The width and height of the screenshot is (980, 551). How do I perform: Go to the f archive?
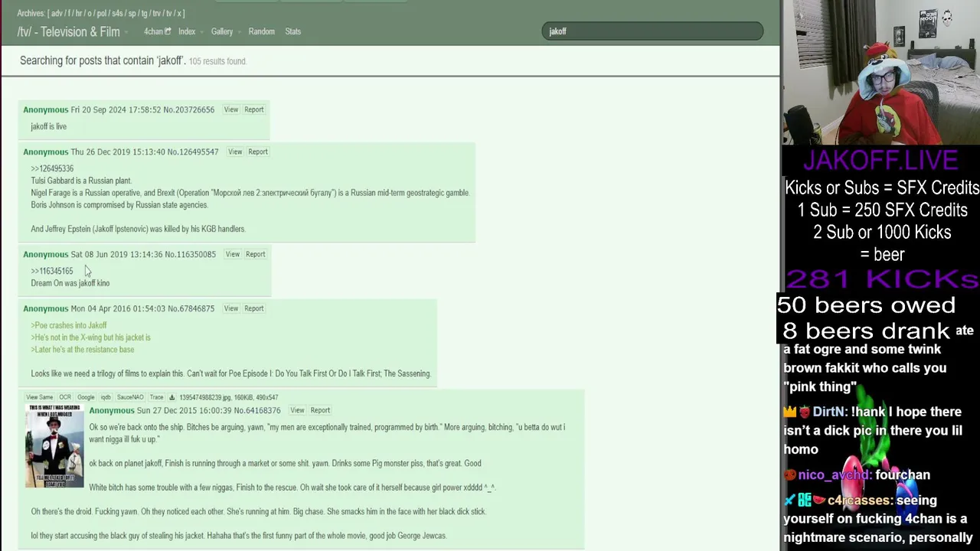70,13
